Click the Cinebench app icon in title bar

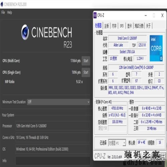2,4
